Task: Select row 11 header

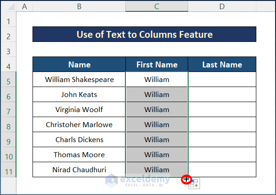Action: pyautogui.click(x=8, y=170)
